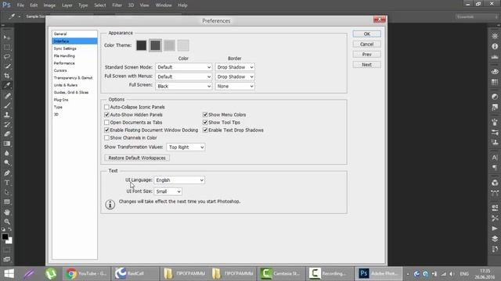Image resolution: width=501 pixels, height=281 pixels.
Task: Select the Horizontal Type tool
Action: coord(7,183)
